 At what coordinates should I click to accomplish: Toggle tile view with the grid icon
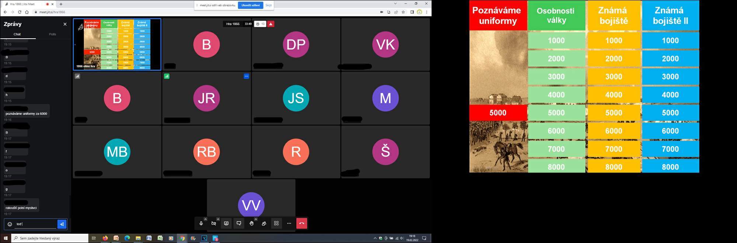point(276,223)
